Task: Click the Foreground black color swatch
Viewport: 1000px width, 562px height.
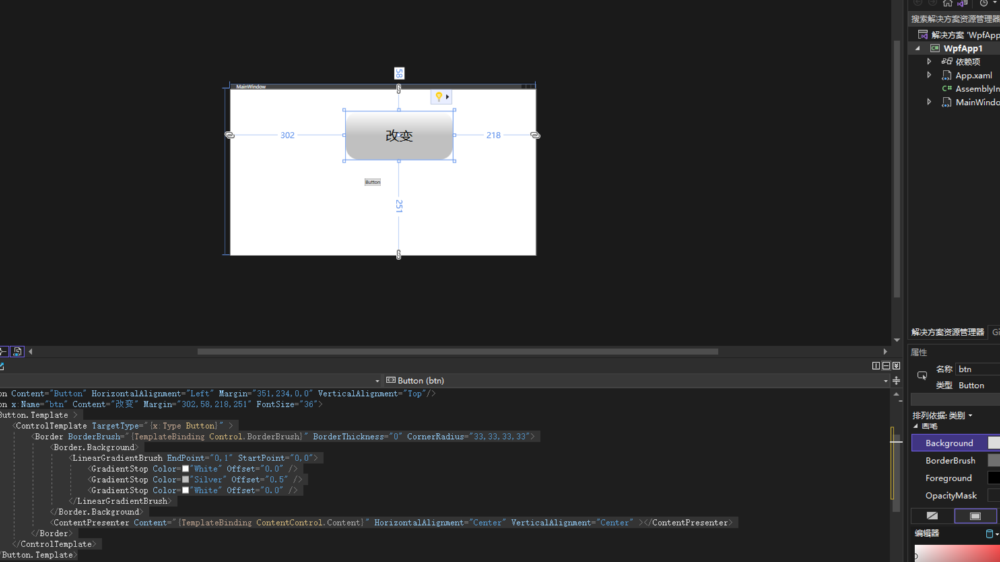Action: (x=994, y=478)
